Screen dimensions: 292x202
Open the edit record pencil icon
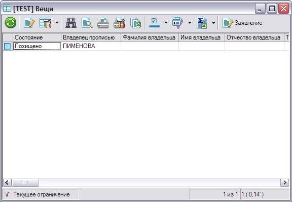(x=29, y=23)
